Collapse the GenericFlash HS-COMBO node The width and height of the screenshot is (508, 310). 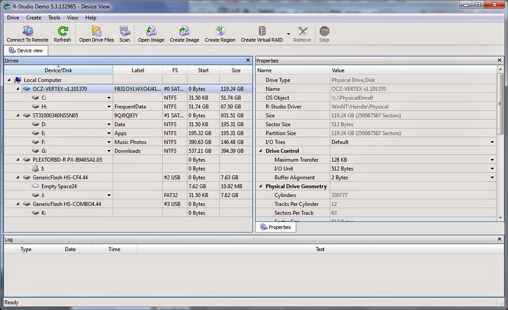[18, 204]
